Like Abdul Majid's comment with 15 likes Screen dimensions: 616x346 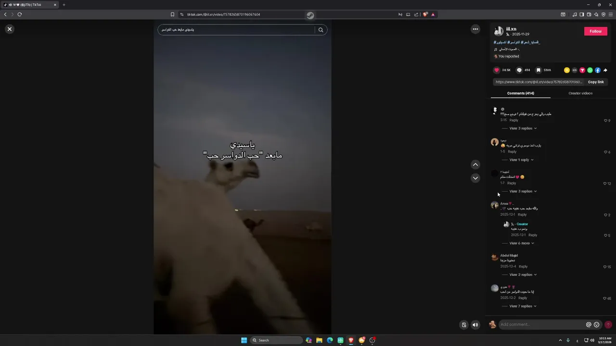click(605, 267)
